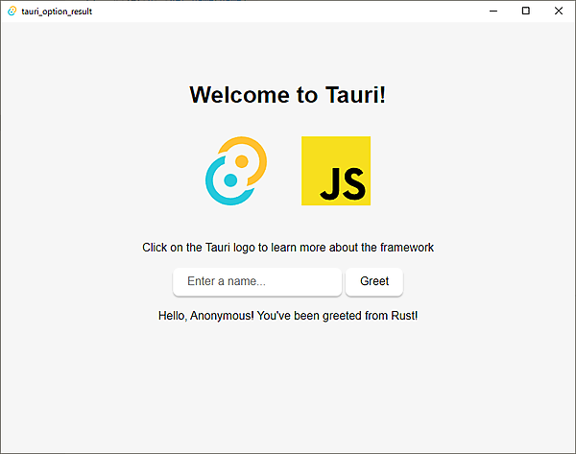Click the Tauri logo image
576x454 pixels.
point(236,171)
